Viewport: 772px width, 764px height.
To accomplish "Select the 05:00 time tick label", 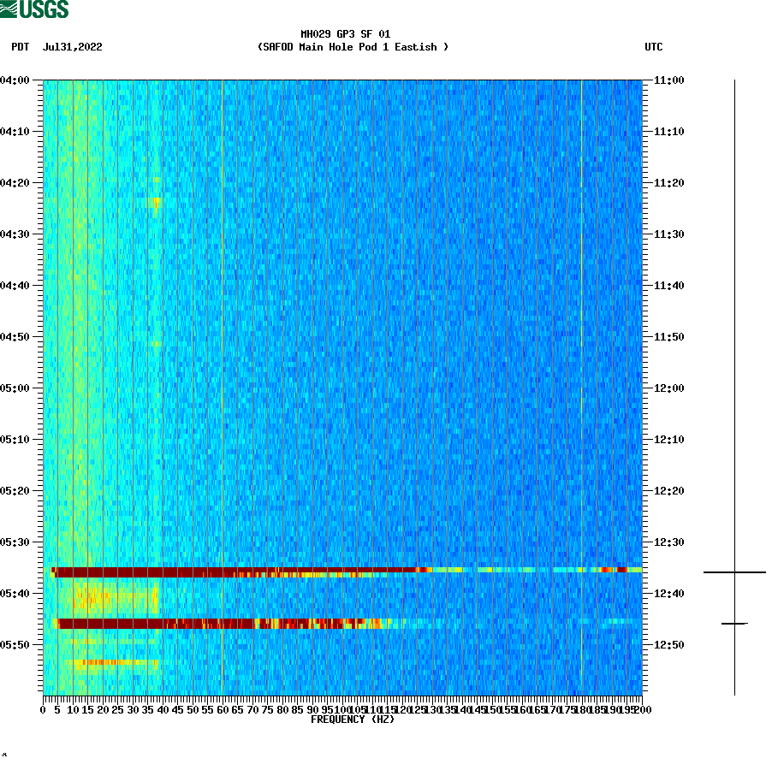I will pos(19,388).
